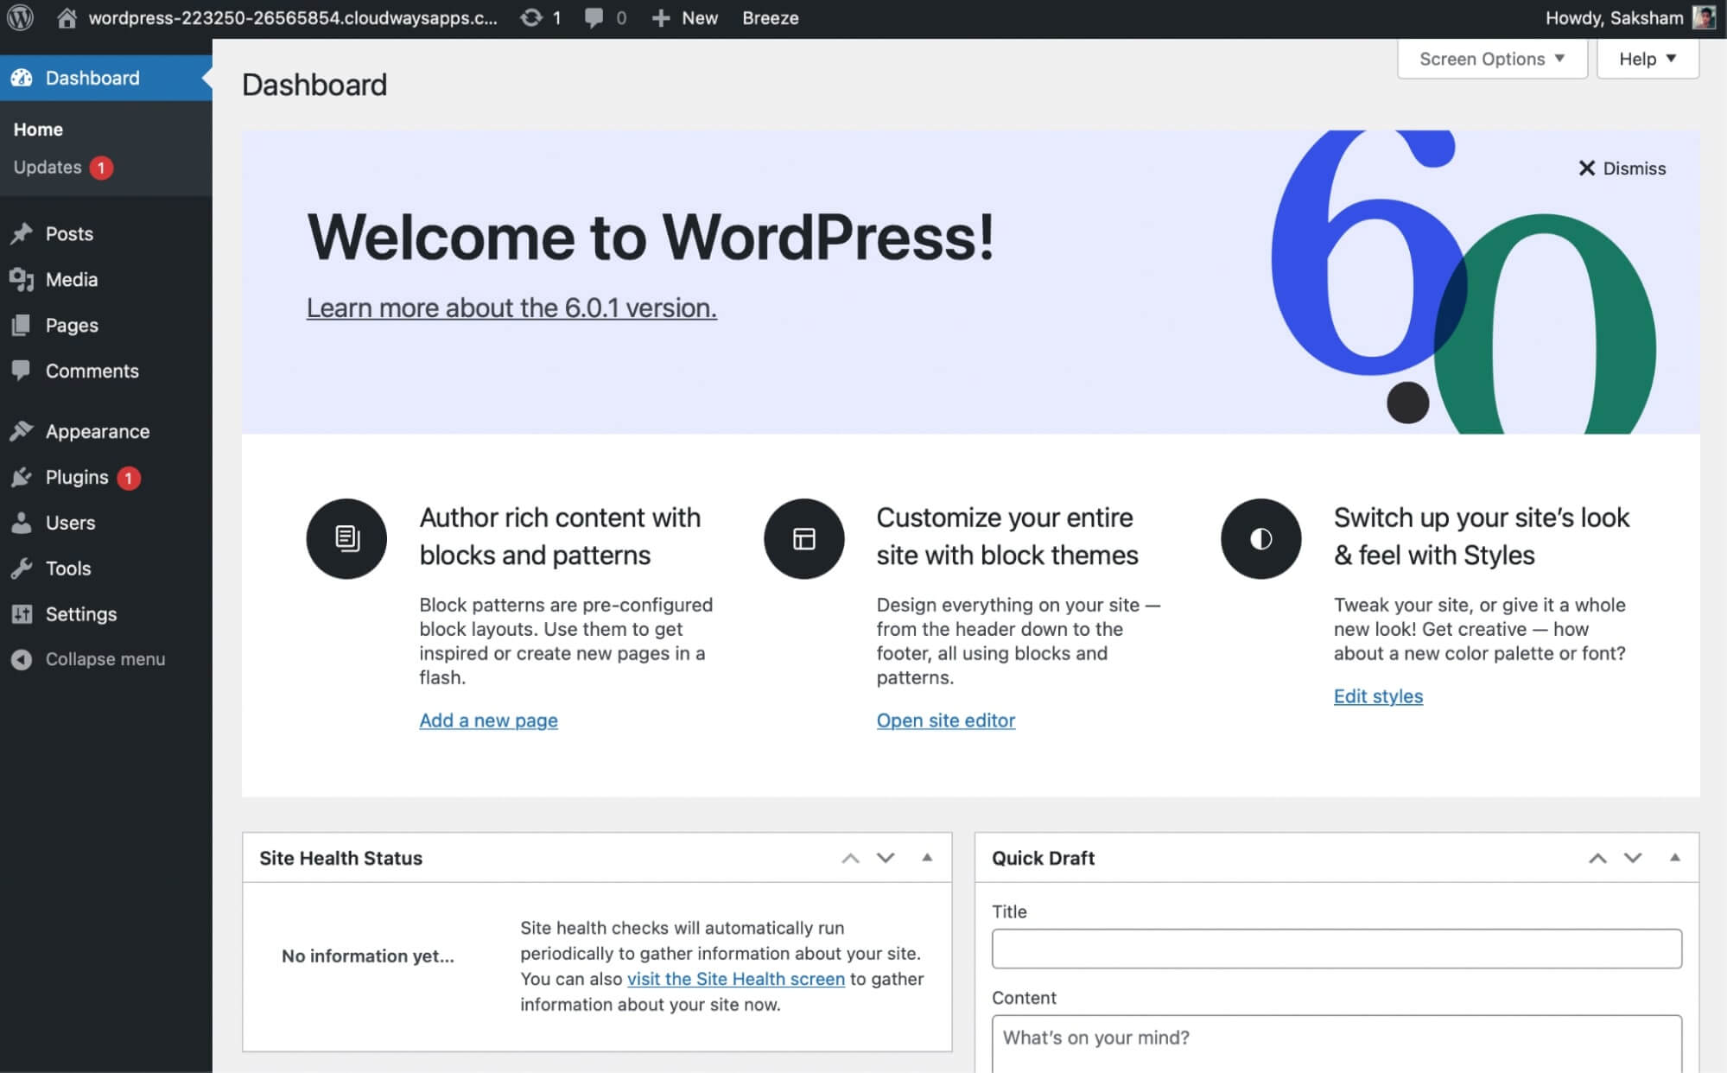1727x1073 pixels.
Task: Open Learn more about the 6.0.1 version
Action: [x=511, y=308]
